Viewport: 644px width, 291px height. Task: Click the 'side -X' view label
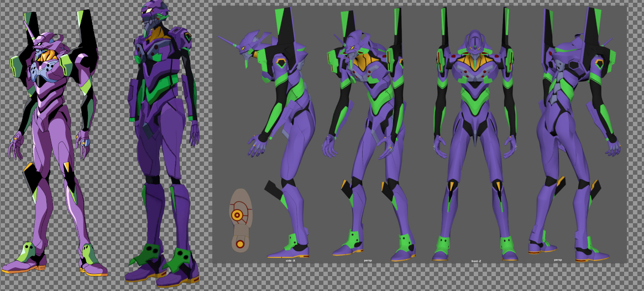click(x=290, y=261)
